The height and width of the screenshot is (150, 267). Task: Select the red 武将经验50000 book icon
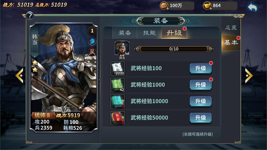point(117,118)
